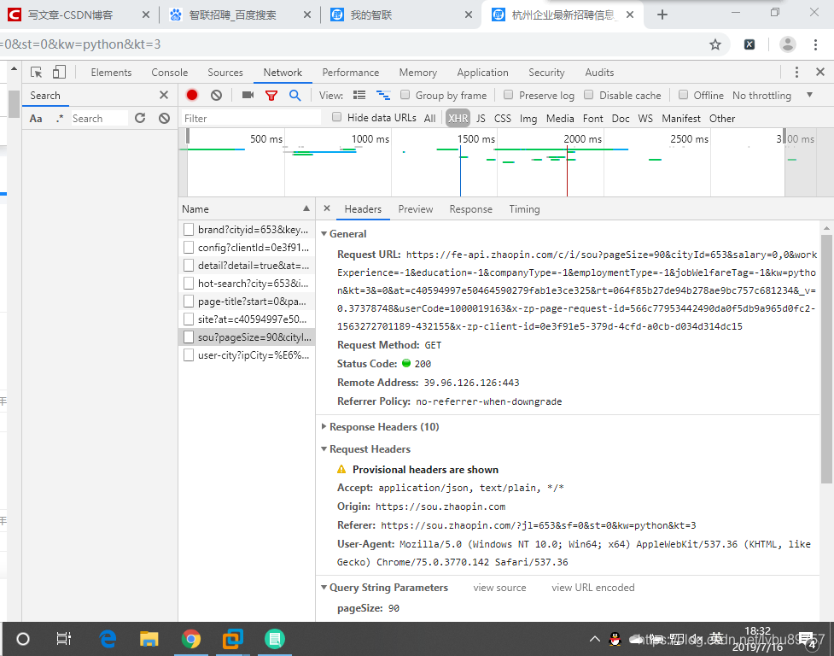Close the 写文章-CSDN博客 tab
The width and height of the screenshot is (834, 656).
(146, 15)
